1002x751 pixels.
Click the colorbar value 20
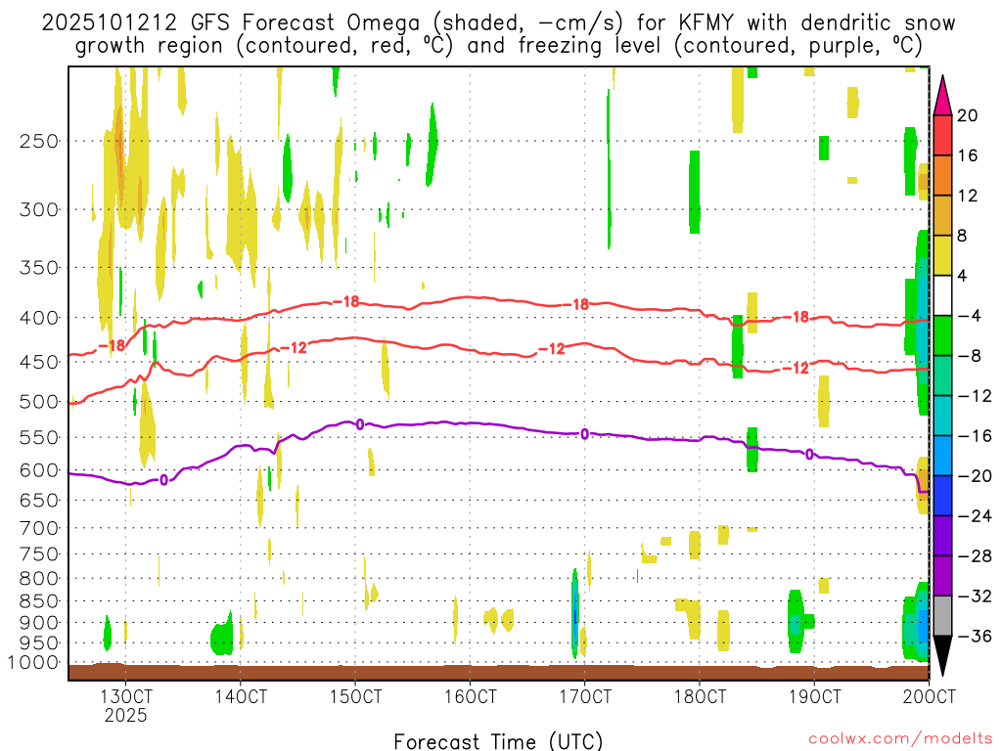(x=968, y=115)
